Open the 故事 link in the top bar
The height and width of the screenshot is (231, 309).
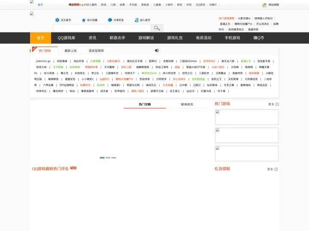click(122, 5)
